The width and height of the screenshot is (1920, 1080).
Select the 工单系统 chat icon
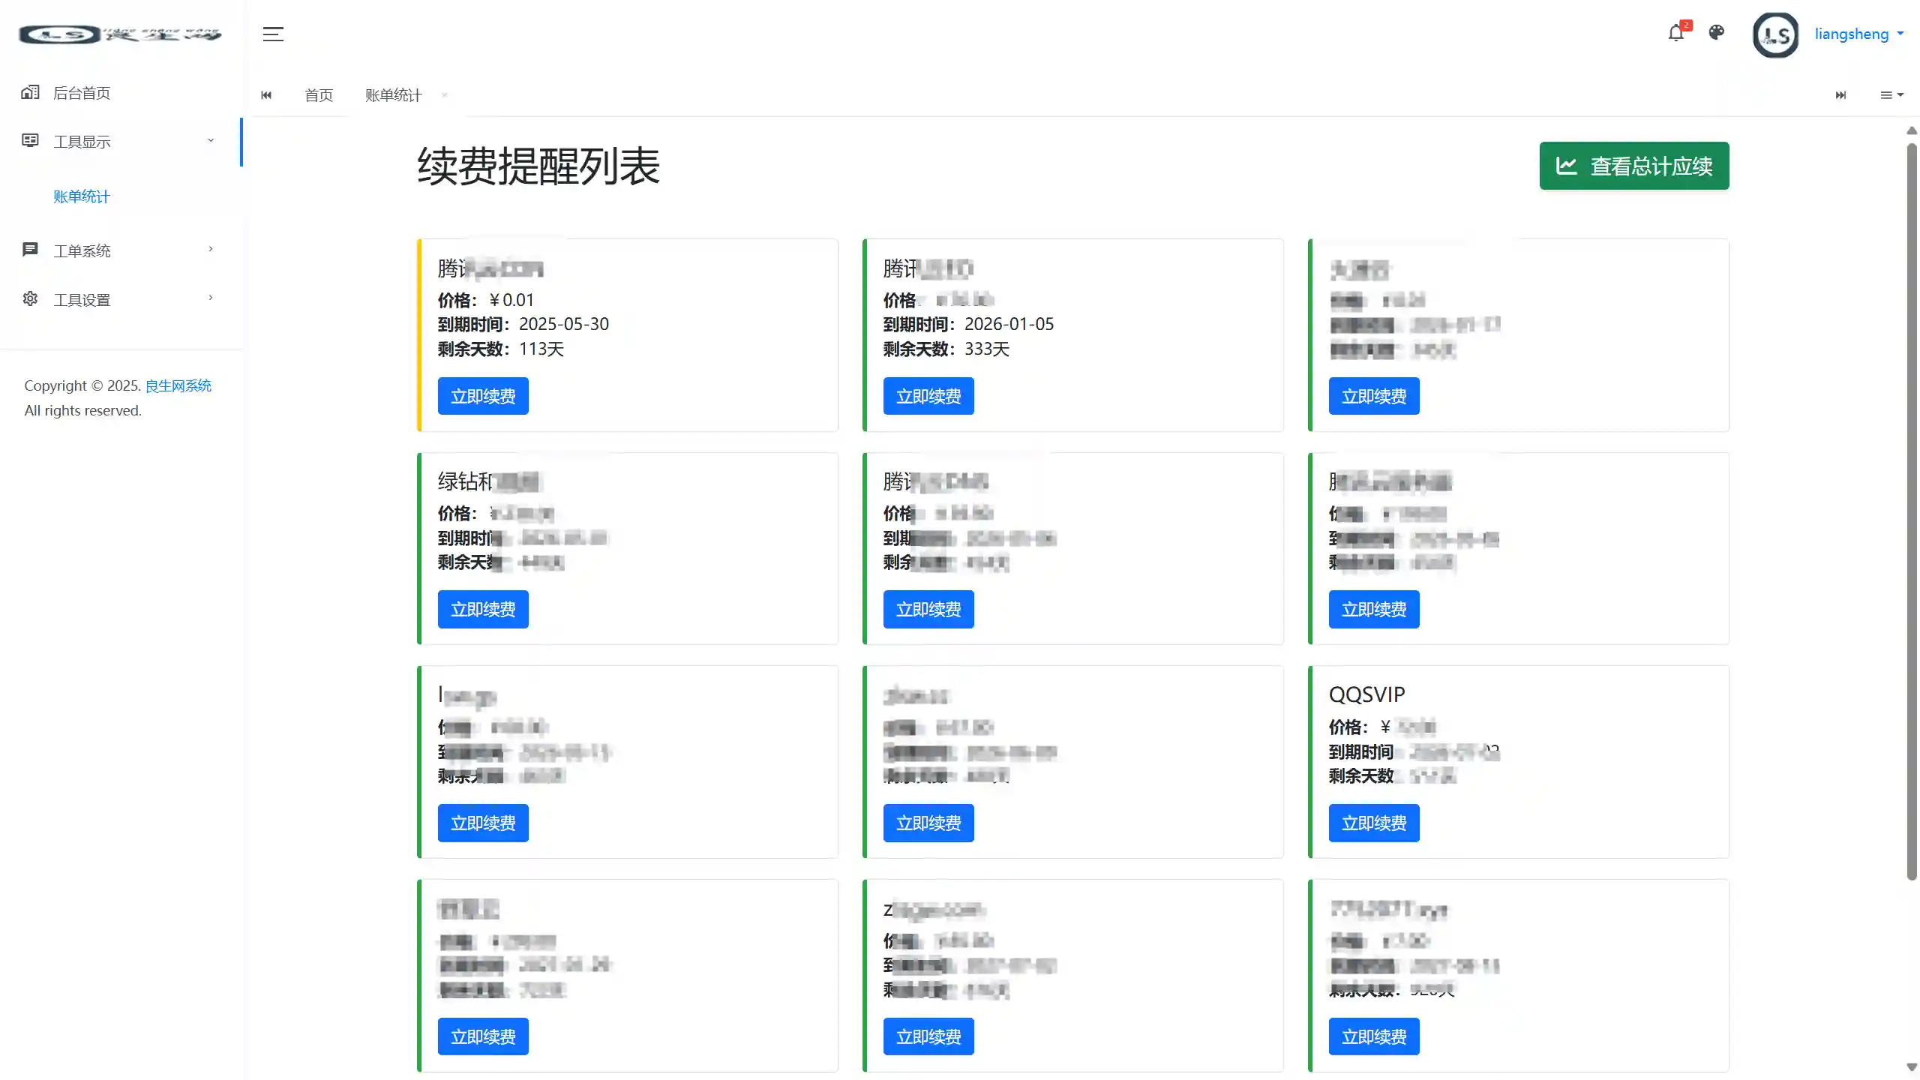pyautogui.click(x=30, y=249)
